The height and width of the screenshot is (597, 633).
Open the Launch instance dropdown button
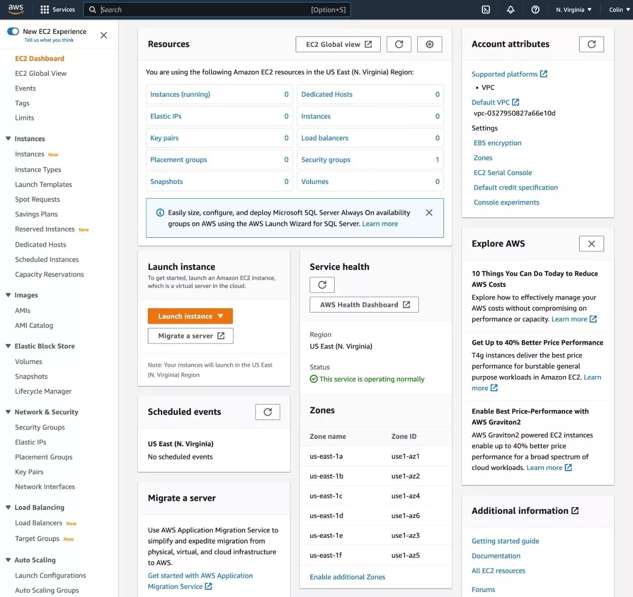click(190, 316)
